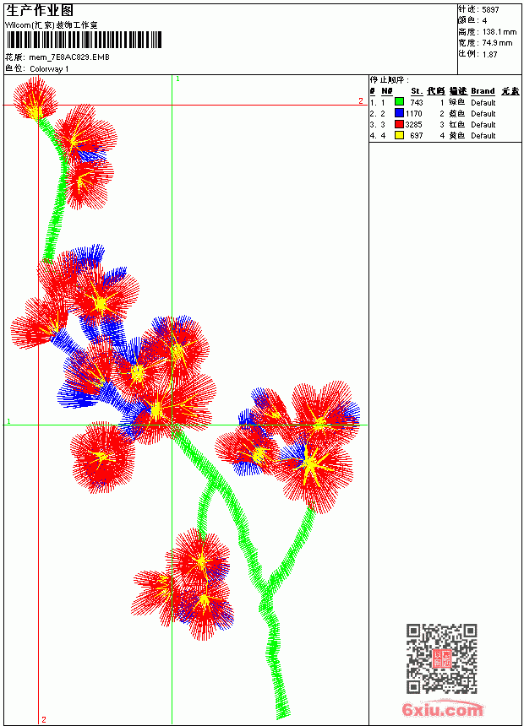Viewport: 524px width, 726px height.
Task: Click the Colorway 1 label
Action: coord(49,69)
